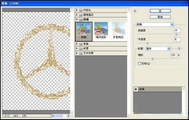
Task: Click the zoom out minus button
Action: 4,116
